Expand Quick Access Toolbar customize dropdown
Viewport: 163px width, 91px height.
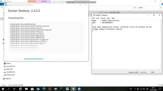click(x=10, y=2)
